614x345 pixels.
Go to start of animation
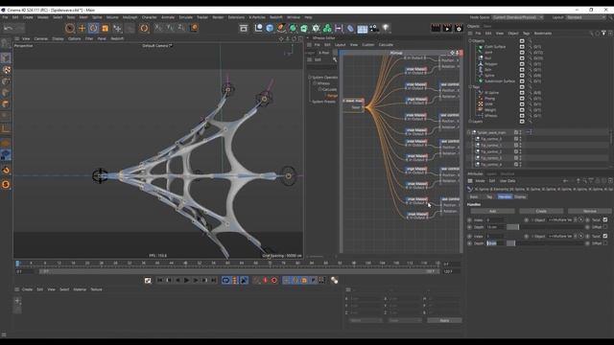coord(160,280)
